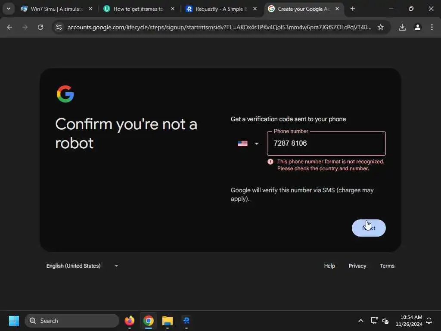Open network status tray icon
Image resolution: width=441 pixels, height=331 pixels.
click(374, 321)
